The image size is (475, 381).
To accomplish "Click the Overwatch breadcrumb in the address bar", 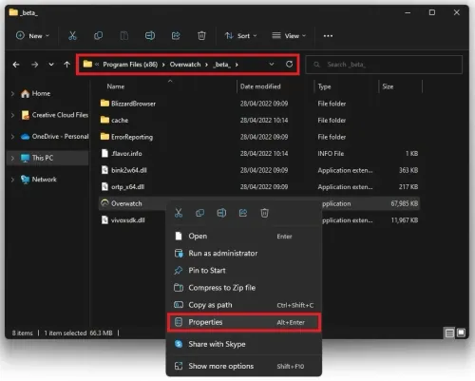I will [x=185, y=65].
